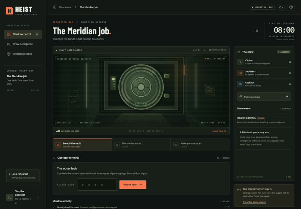Click the REC indicator on the feed
Viewport: 301px width, 209px height.
pos(208,59)
